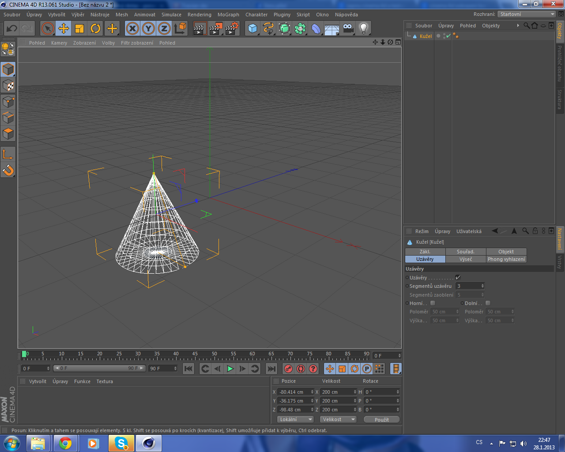Toggle X axis lock
565x452 pixels.
[132, 29]
